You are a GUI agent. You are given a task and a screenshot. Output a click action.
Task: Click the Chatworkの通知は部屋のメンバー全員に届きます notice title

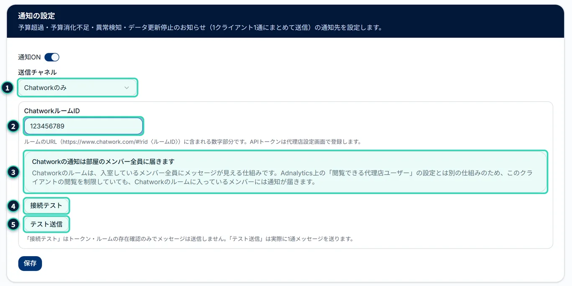pos(103,162)
